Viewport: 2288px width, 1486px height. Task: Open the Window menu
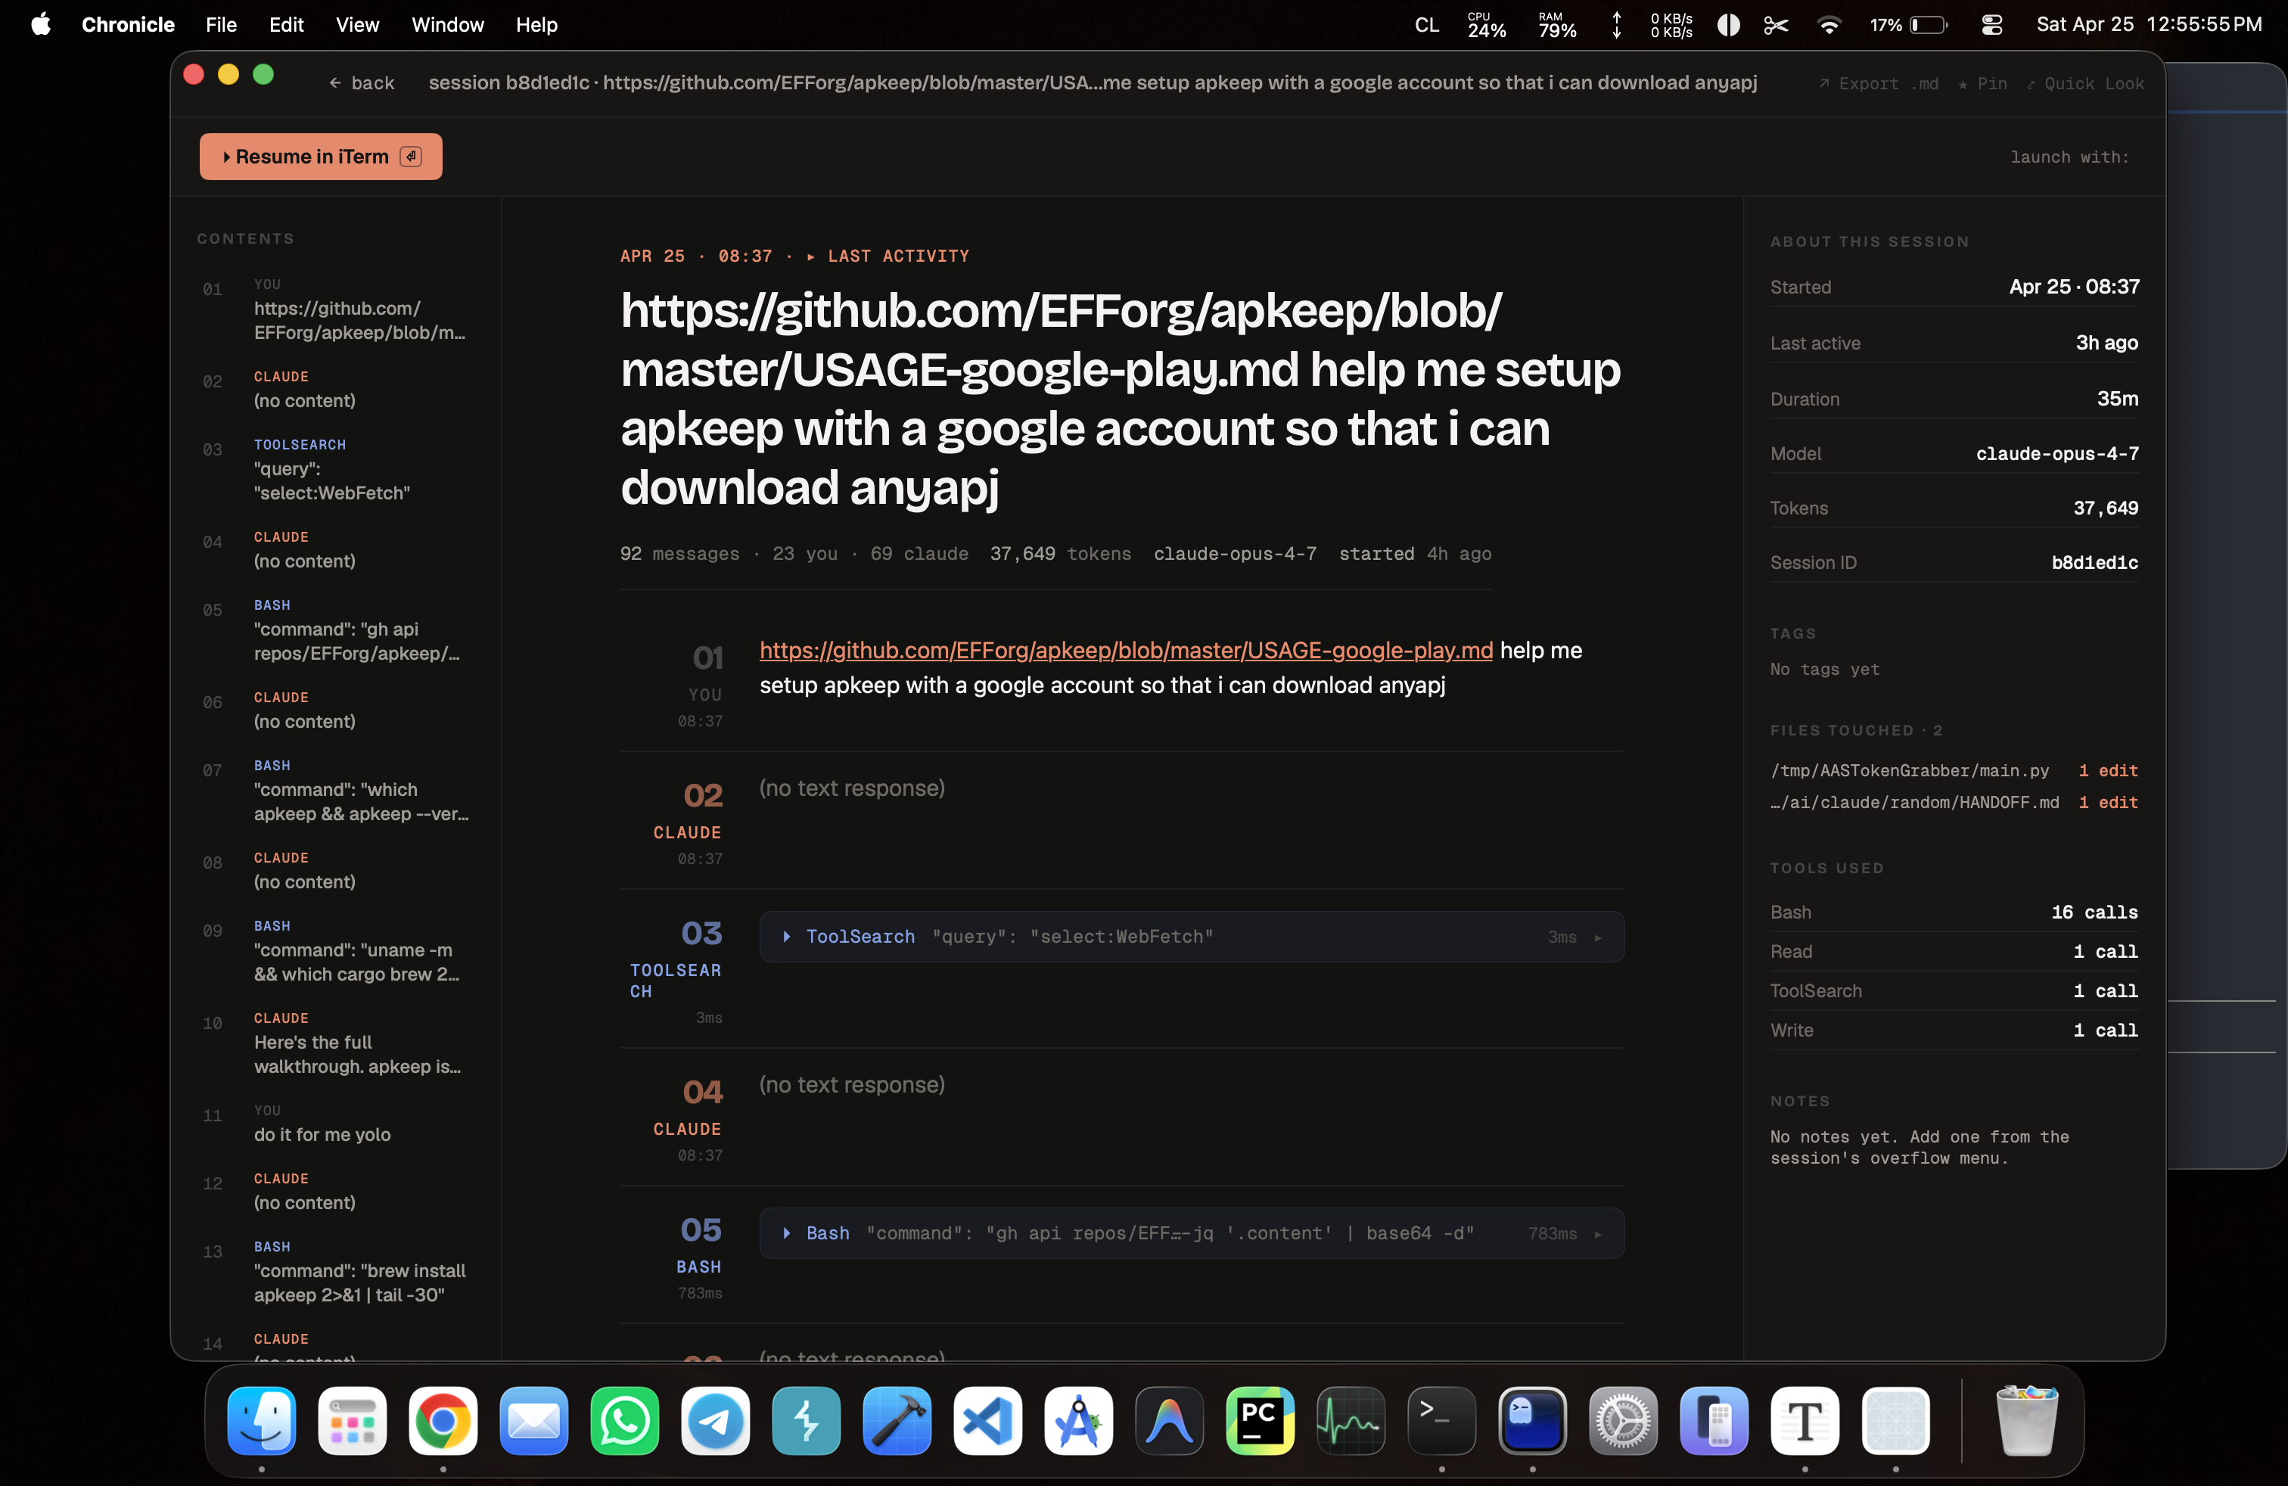point(447,24)
